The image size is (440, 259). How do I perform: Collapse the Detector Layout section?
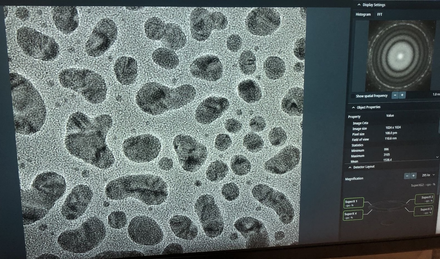tap(350, 167)
